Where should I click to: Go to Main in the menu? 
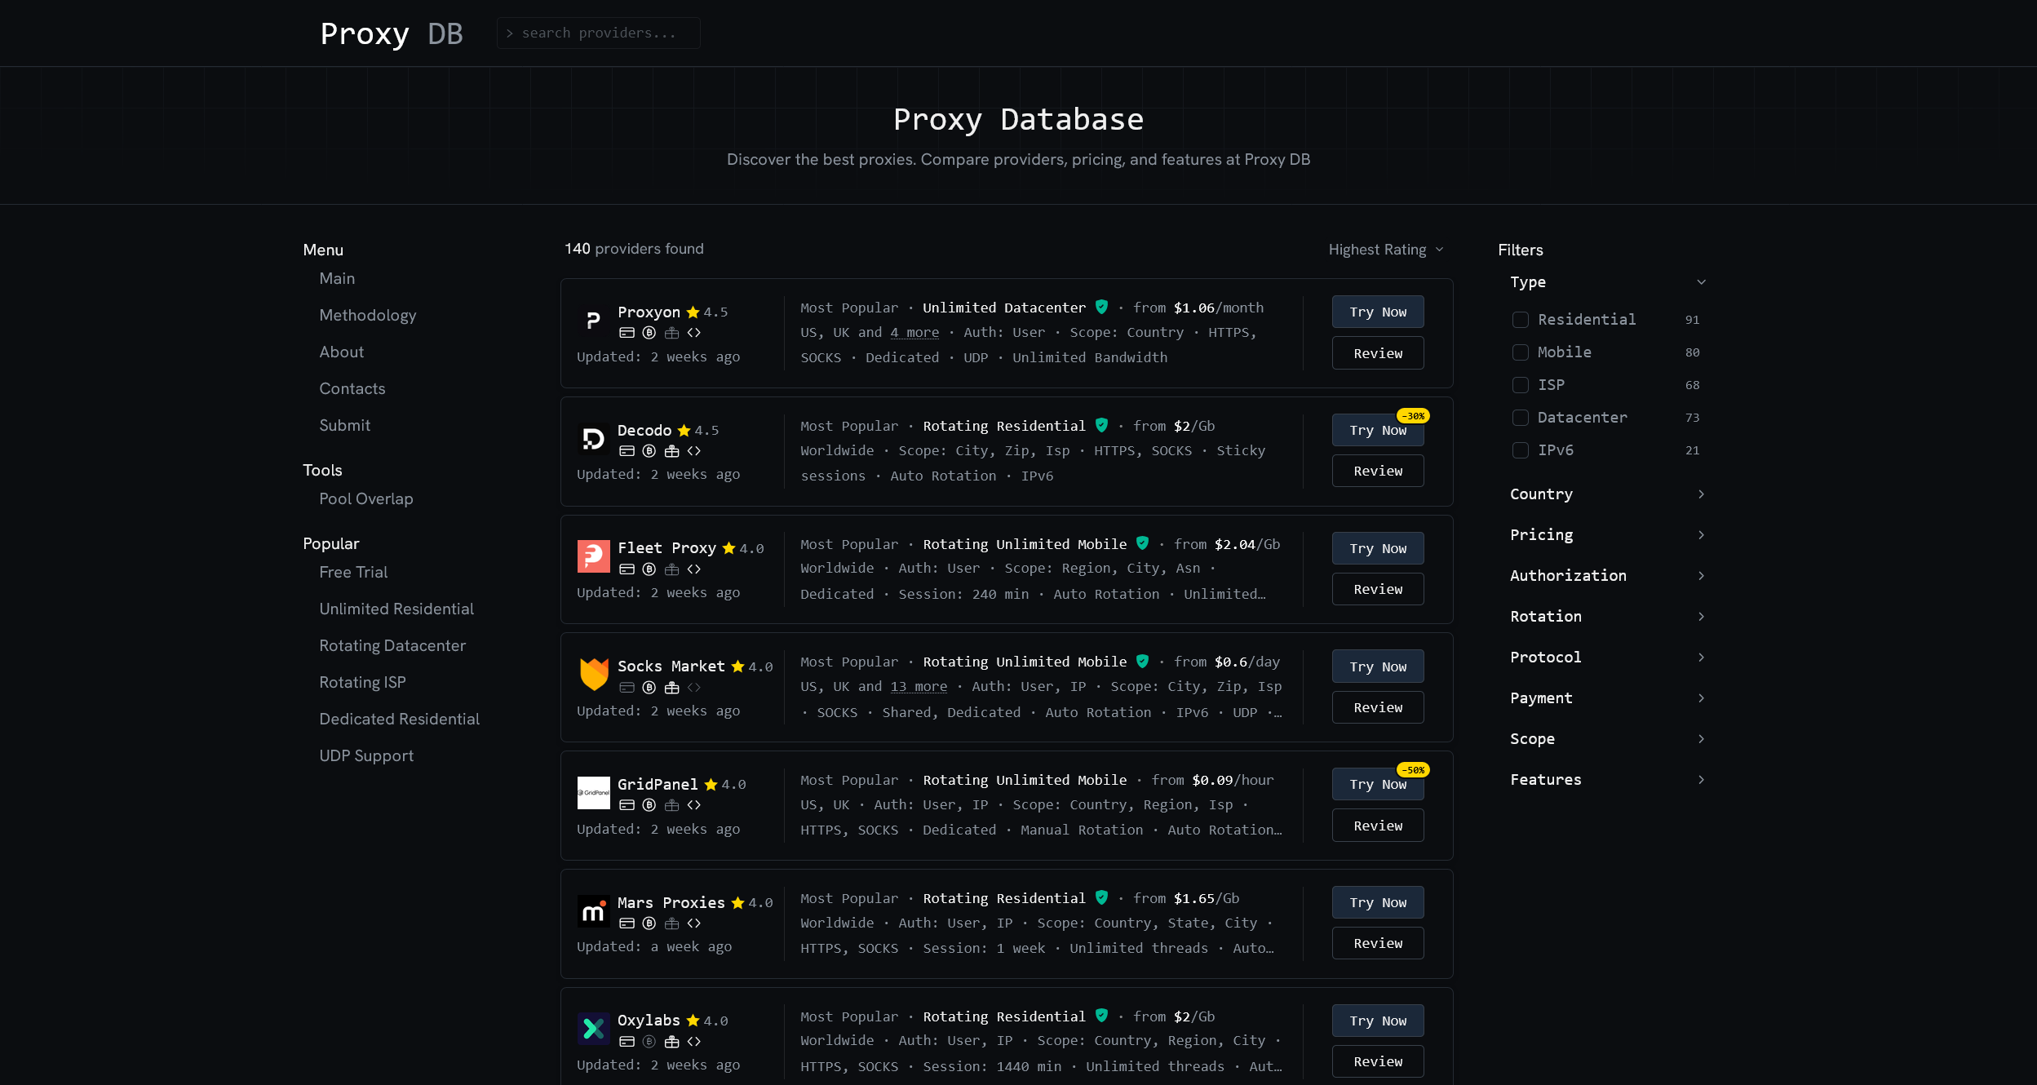337,279
